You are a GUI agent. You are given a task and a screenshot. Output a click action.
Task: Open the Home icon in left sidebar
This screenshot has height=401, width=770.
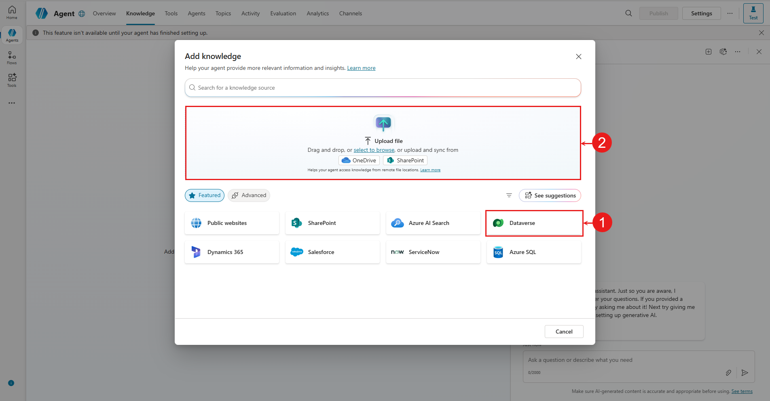click(12, 13)
